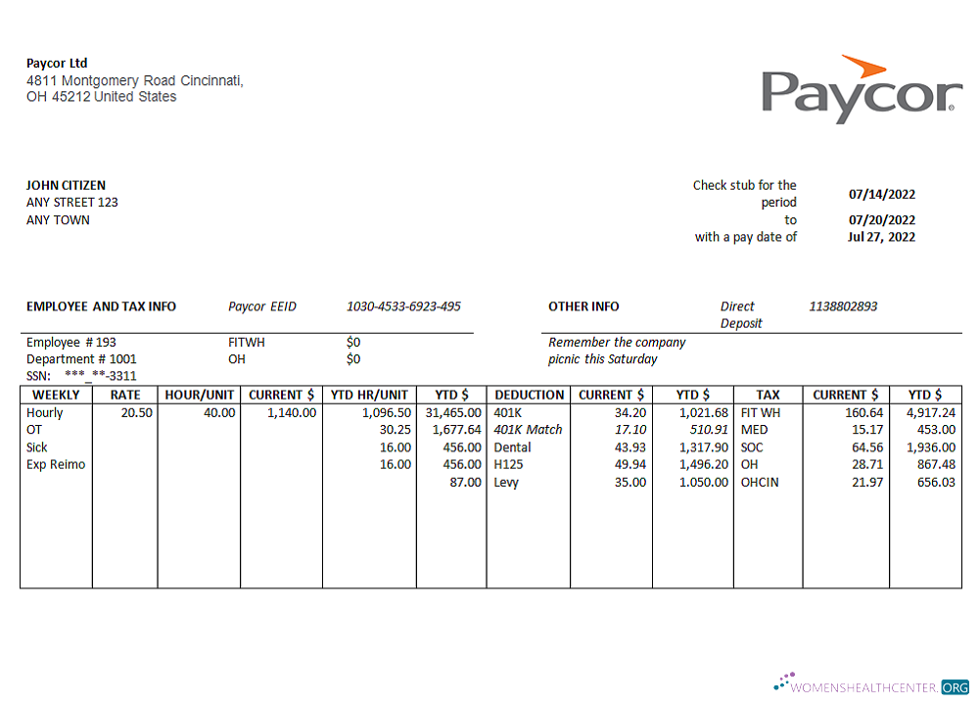Click the Paycor logo
979x705 pixels.
[862, 88]
